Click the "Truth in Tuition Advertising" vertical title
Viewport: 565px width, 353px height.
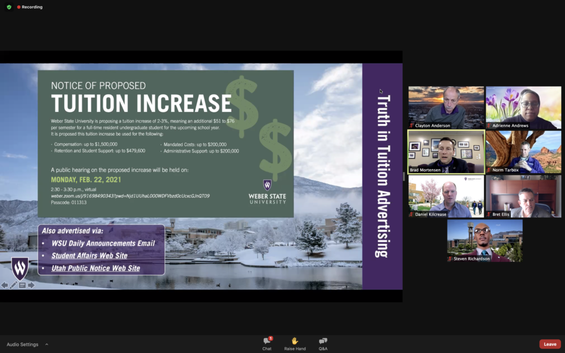pyautogui.click(x=383, y=176)
